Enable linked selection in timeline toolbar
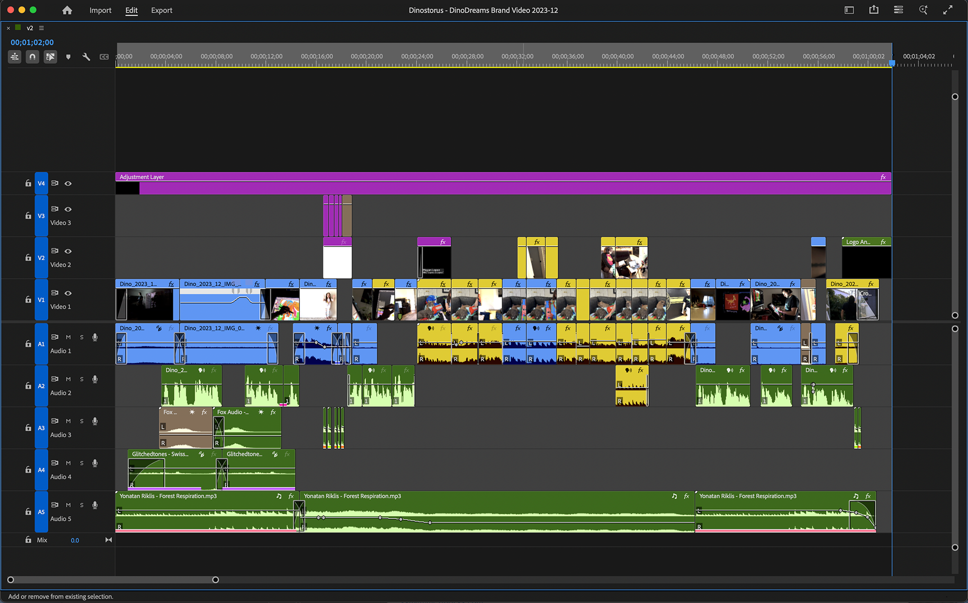The height and width of the screenshot is (603, 968). [50, 56]
